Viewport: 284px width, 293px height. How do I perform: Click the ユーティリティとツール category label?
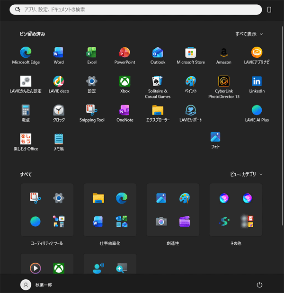tap(47, 243)
